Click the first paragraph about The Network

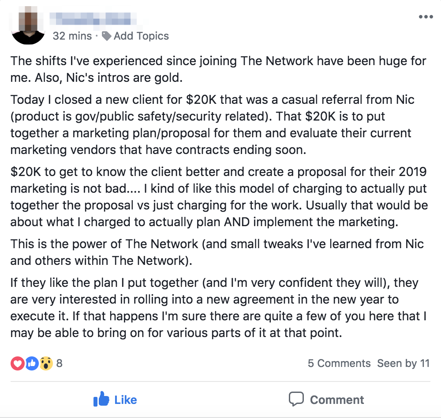(x=218, y=69)
